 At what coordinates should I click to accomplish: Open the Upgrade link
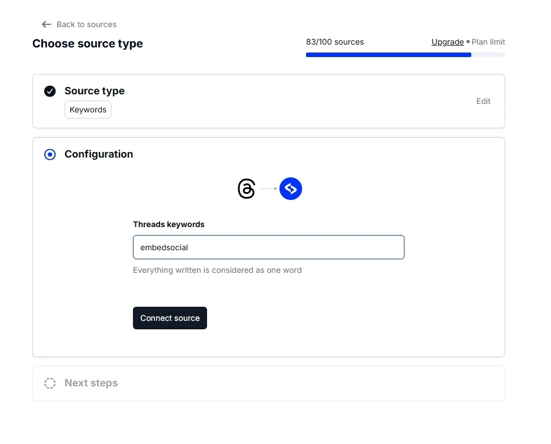click(447, 42)
